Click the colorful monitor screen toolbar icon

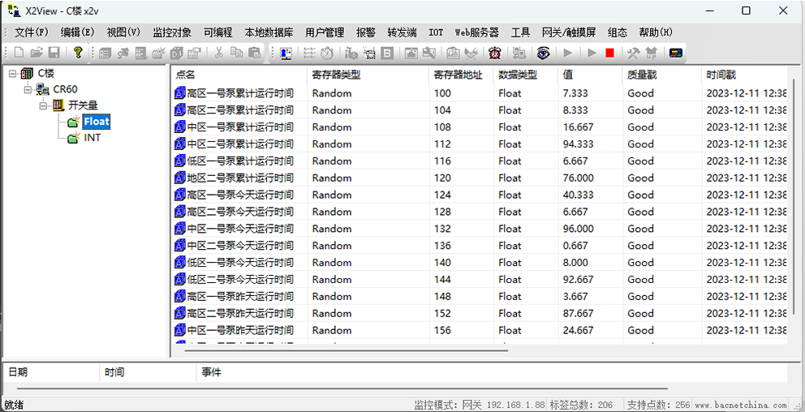pyautogui.click(x=675, y=53)
